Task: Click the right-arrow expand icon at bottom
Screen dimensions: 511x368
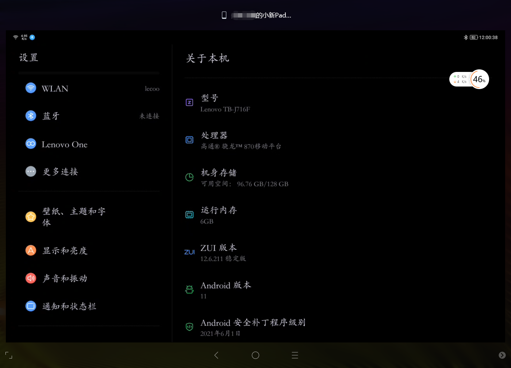Action: pos(502,355)
